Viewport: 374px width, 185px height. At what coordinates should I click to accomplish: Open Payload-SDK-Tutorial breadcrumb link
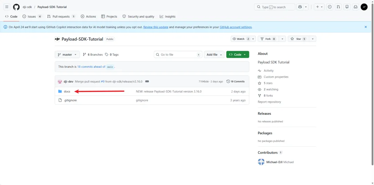coord(52,7)
